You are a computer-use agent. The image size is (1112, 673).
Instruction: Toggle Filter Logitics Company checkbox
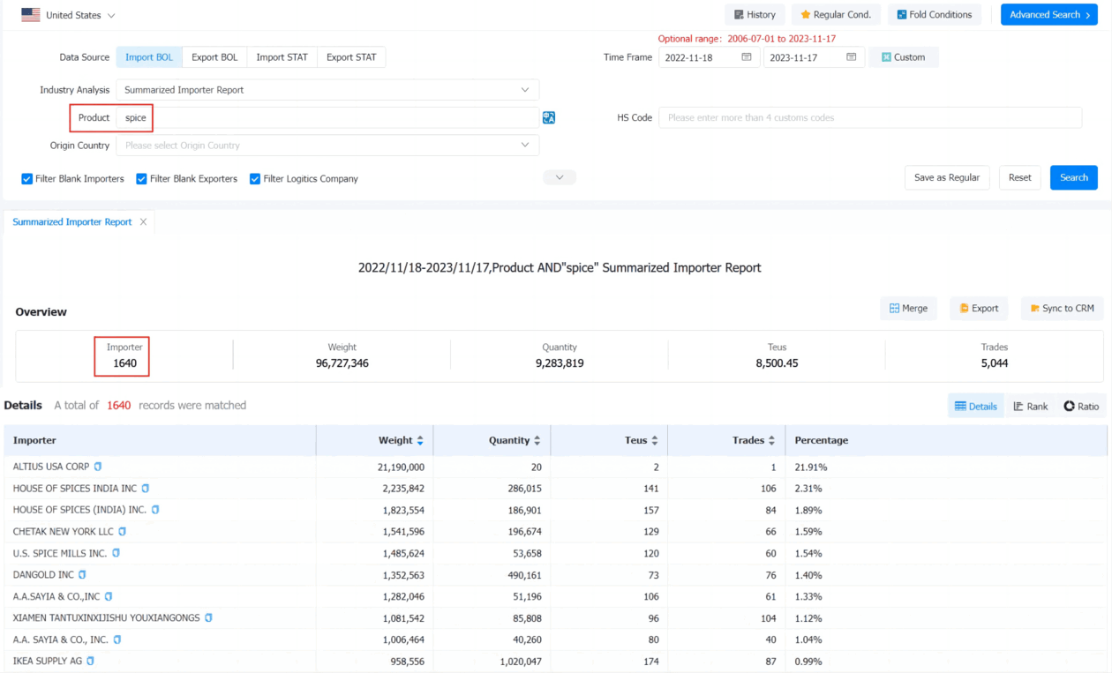coord(255,179)
